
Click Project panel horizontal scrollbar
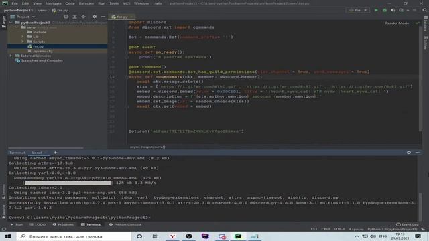pos(46,148)
